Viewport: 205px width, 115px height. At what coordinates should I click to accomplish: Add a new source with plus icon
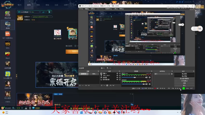pyautogui.click(x=101, y=85)
